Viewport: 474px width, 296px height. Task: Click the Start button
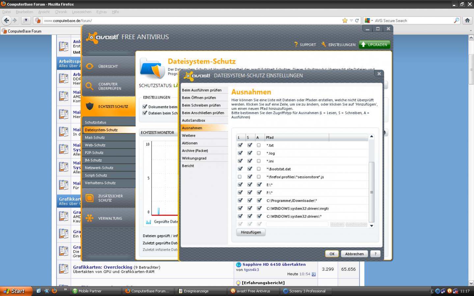click(16, 291)
